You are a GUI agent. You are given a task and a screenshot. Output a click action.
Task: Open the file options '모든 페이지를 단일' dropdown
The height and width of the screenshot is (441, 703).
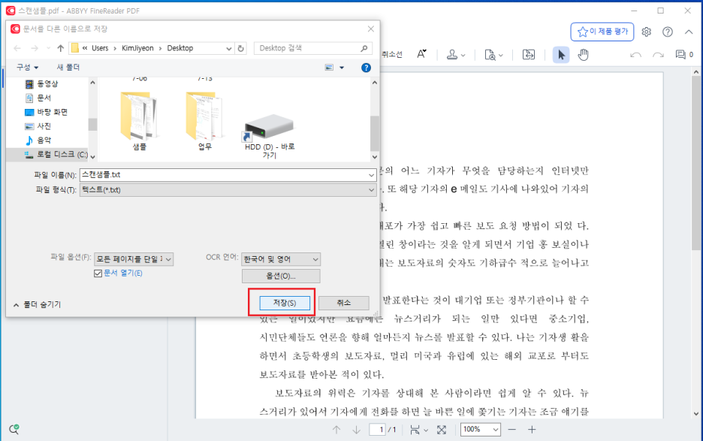tap(134, 259)
